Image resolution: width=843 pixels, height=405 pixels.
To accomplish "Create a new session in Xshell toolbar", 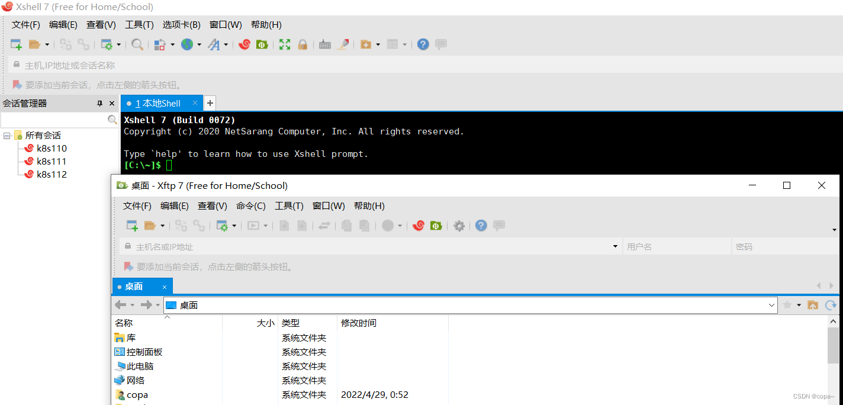I will point(16,44).
